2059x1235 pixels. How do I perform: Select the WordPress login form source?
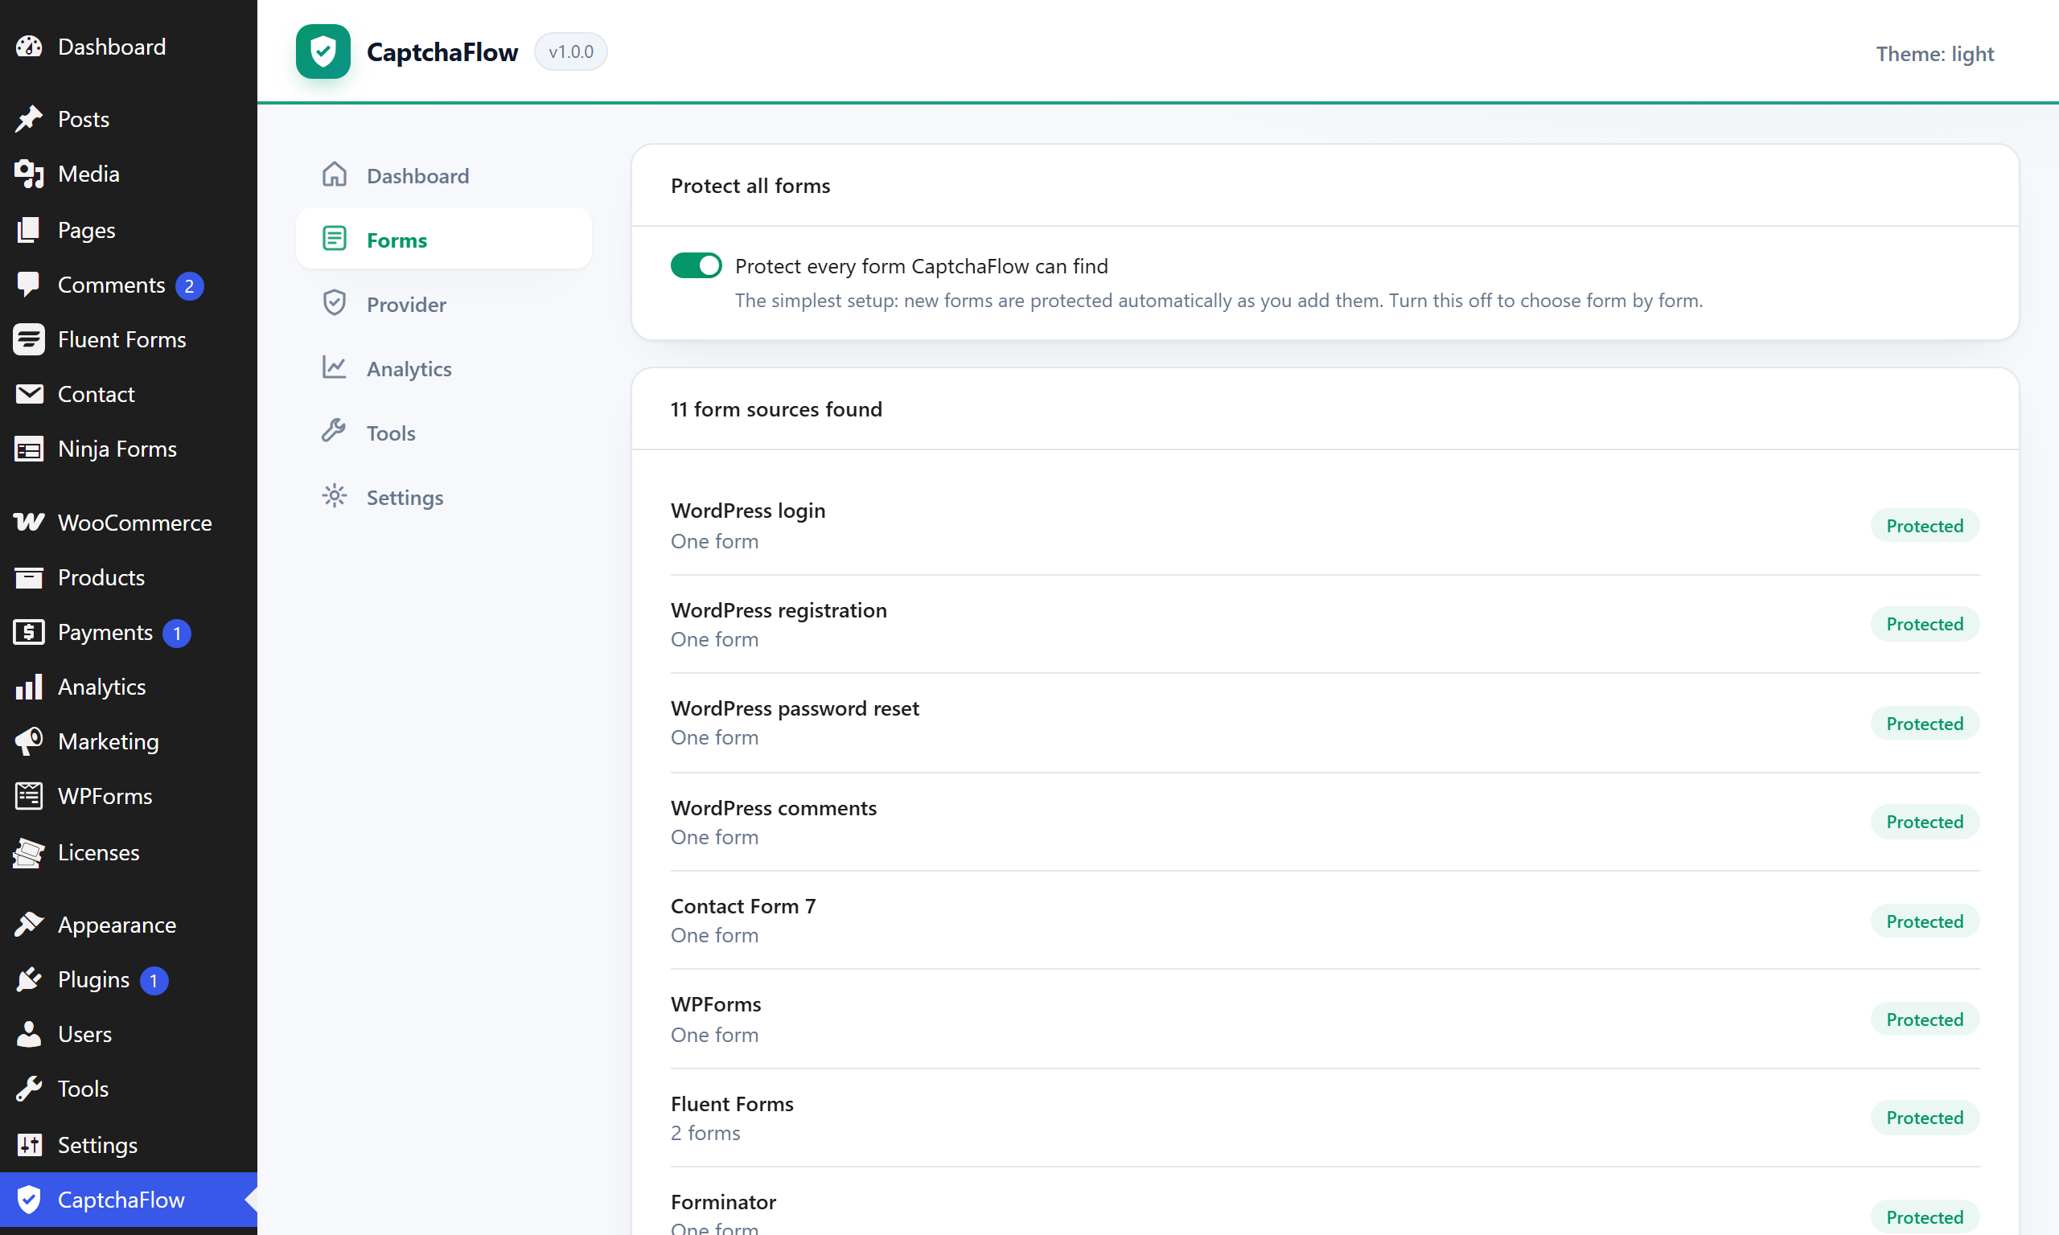1325,525
